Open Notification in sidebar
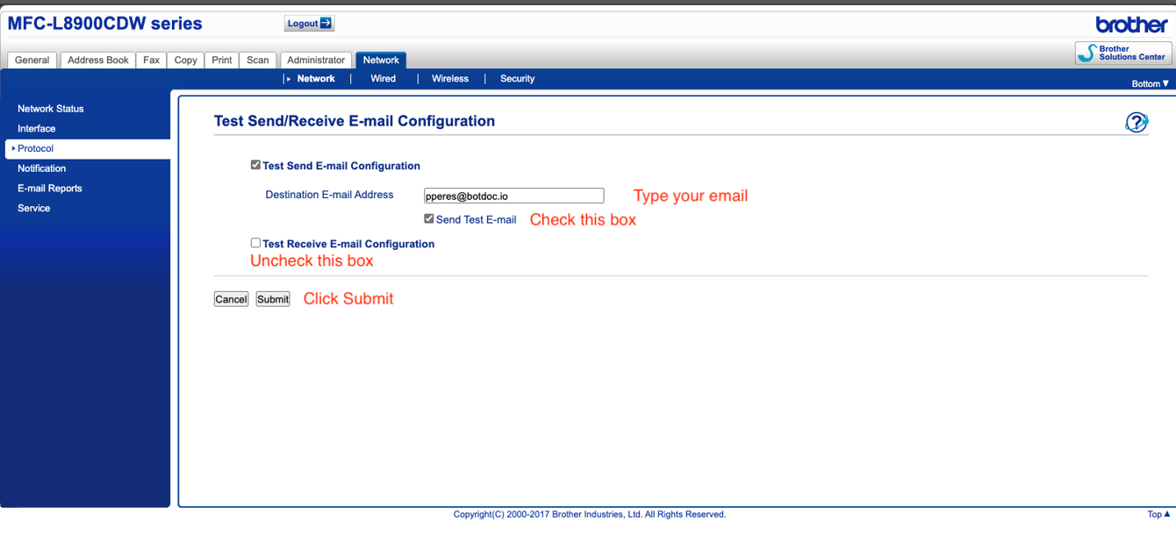1176x535 pixels. tap(42, 168)
